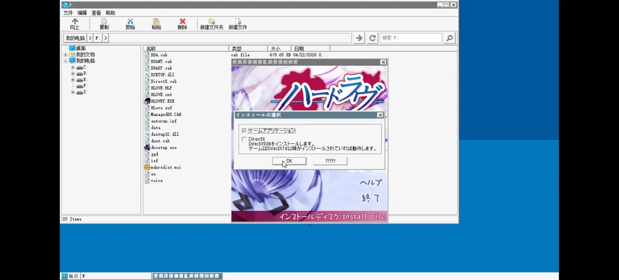Select the voice entry in file list
Screen dimensions: 619x280
[157, 181]
